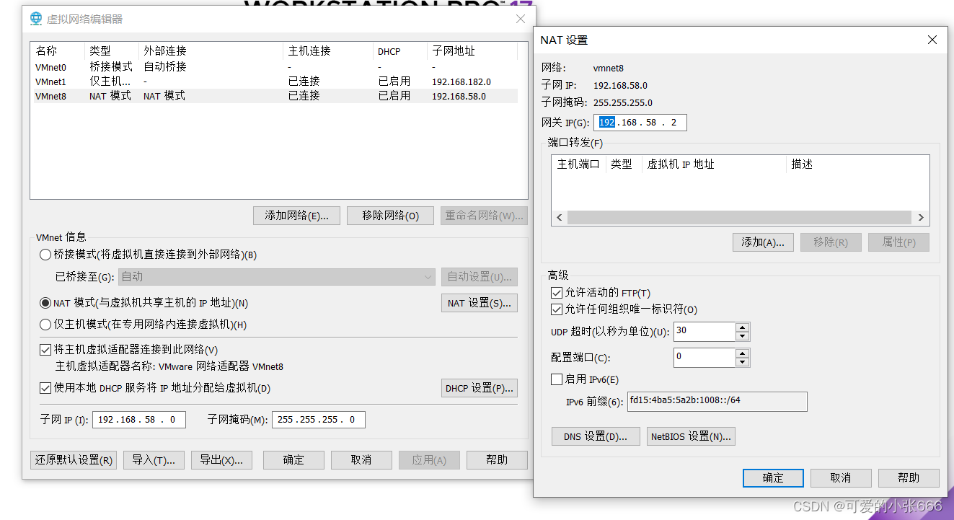
Task: Click the port forwarding horizontal scrollbar track
Action: click(740, 217)
